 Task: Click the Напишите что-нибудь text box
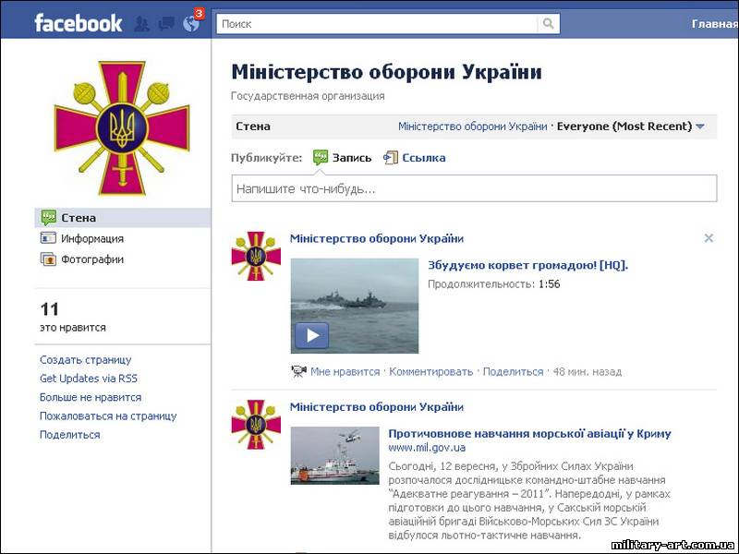[x=474, y=189]
